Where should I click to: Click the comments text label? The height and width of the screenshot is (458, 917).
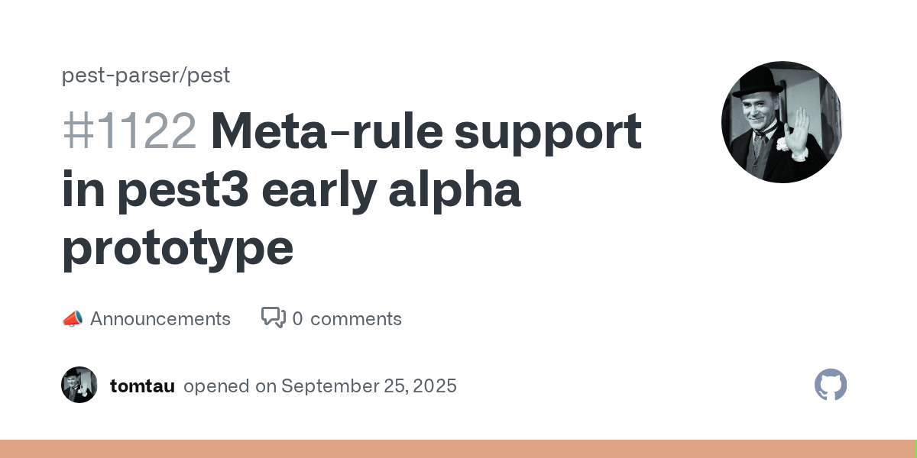click(355, 319)
